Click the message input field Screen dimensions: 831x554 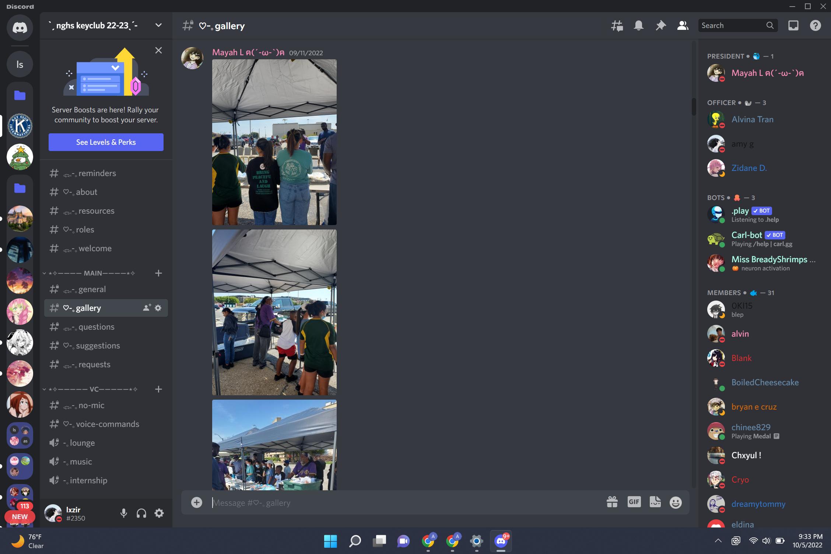pyautogui.click(x=405, y=503)
